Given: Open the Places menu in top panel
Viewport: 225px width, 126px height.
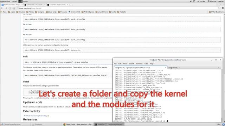Looking at the screenshot, I should coord(14,1).
